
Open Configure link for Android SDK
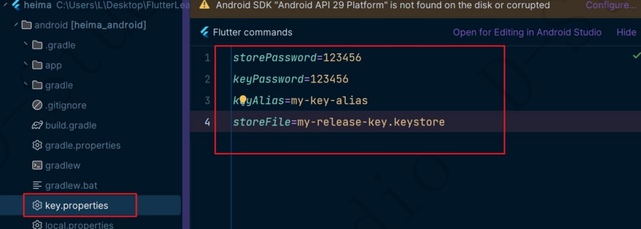tap(611, 6)
